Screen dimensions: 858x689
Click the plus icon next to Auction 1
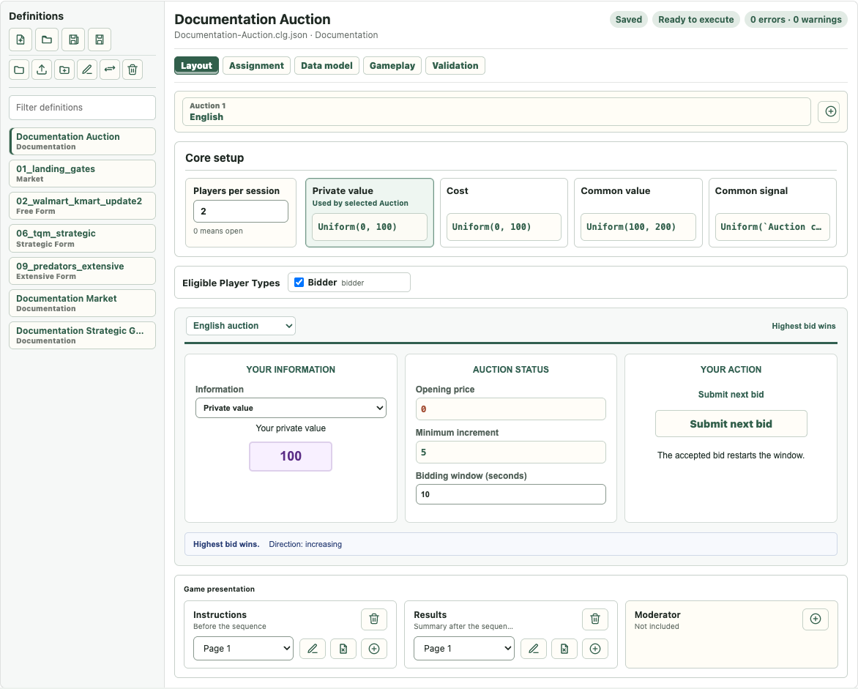coord(830,111)
